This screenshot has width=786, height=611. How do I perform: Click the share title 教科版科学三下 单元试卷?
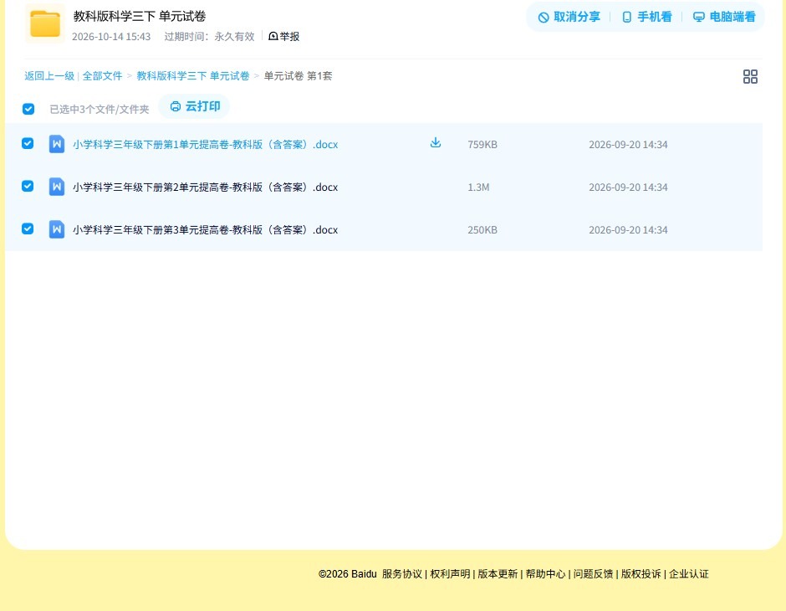click(x=140, y=16)
